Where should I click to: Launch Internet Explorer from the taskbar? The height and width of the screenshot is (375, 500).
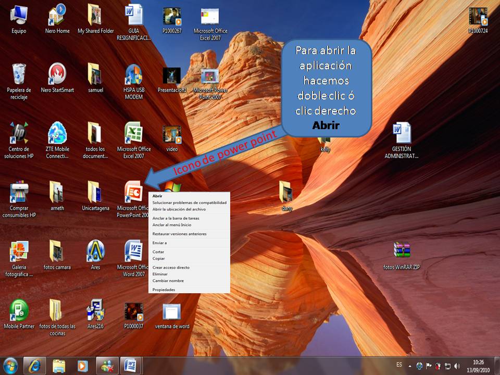34,366
